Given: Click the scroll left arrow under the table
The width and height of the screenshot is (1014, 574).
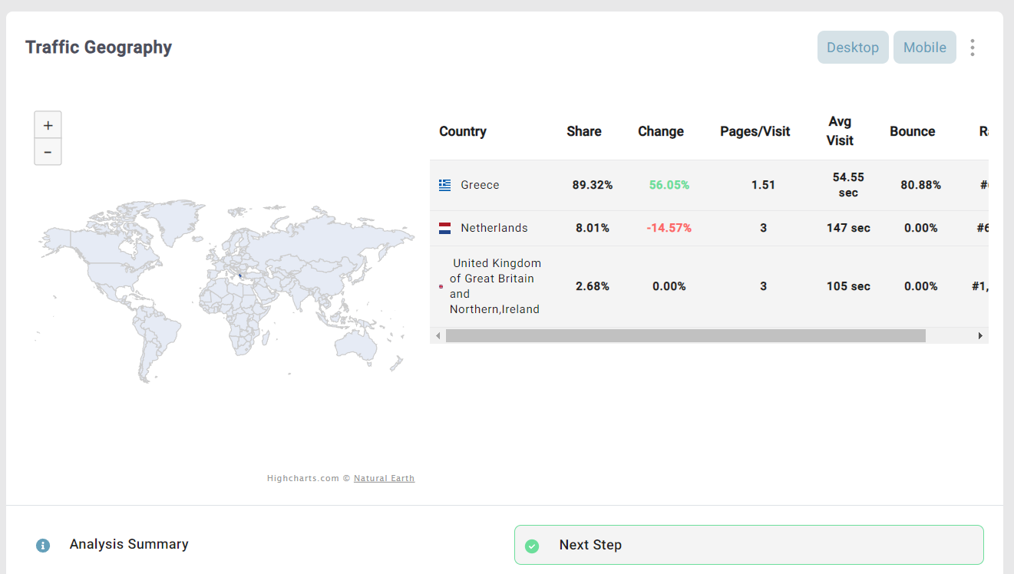Looking at the screenshot, I should click(x=438, y=335).
